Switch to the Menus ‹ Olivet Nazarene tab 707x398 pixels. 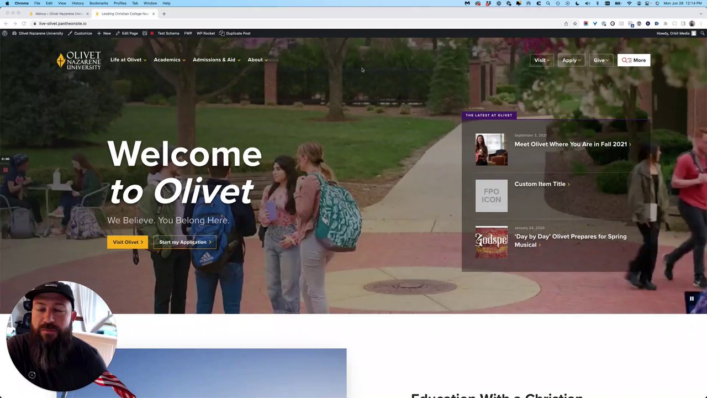click(59, 14)
